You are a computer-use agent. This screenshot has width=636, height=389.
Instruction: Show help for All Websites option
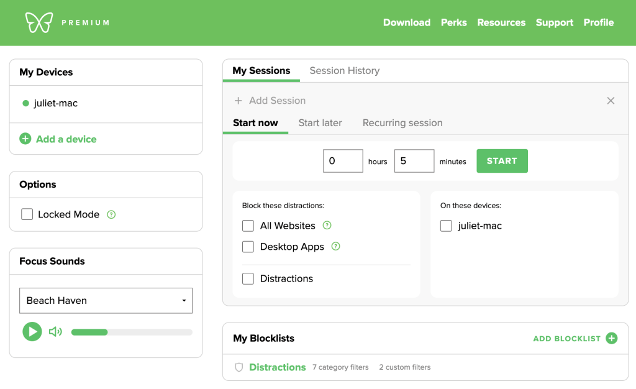[327, 226]
